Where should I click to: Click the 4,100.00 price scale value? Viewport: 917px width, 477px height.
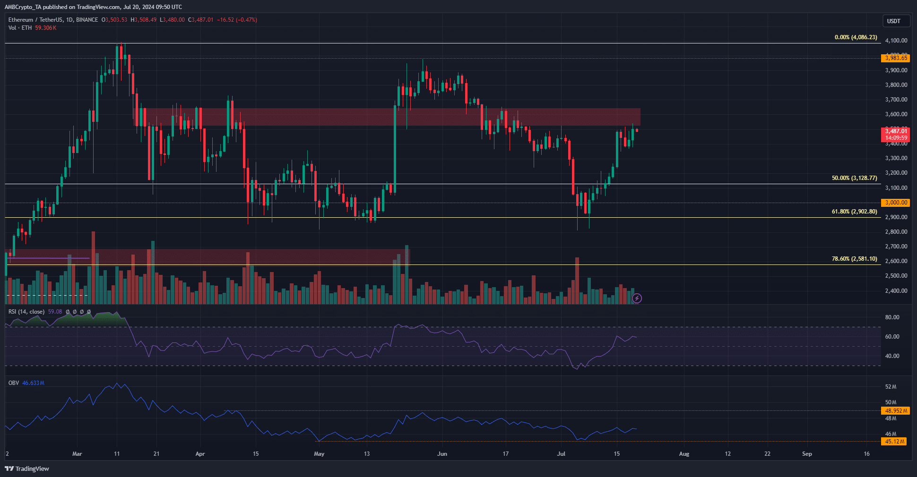click(896, 41)
